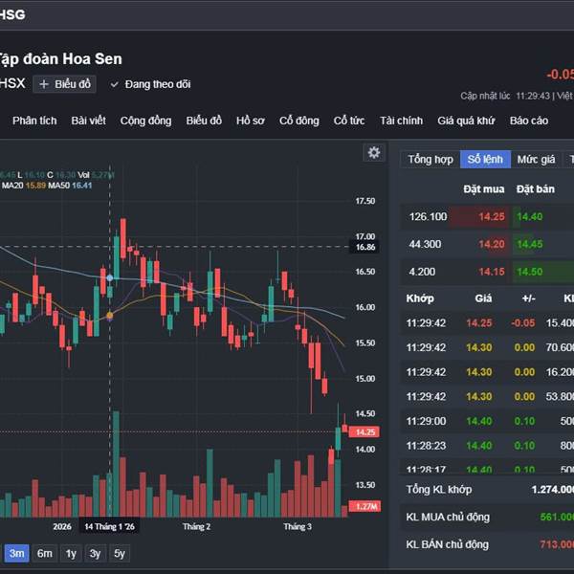Screen dimensions: 574x574
Task: Click the Đặt mua column header
Action: click(483, 188)
